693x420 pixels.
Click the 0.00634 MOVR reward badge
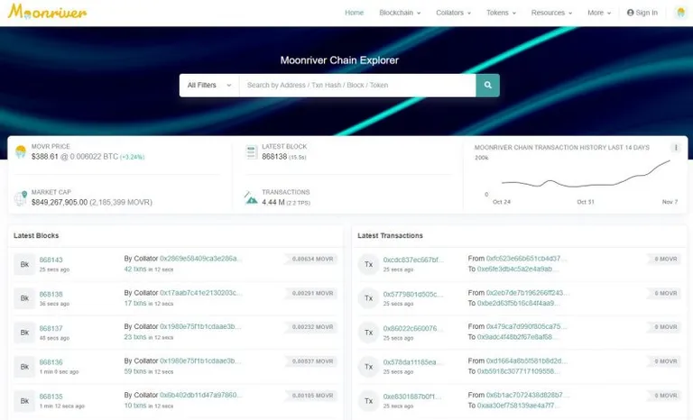tap(312, 260)
